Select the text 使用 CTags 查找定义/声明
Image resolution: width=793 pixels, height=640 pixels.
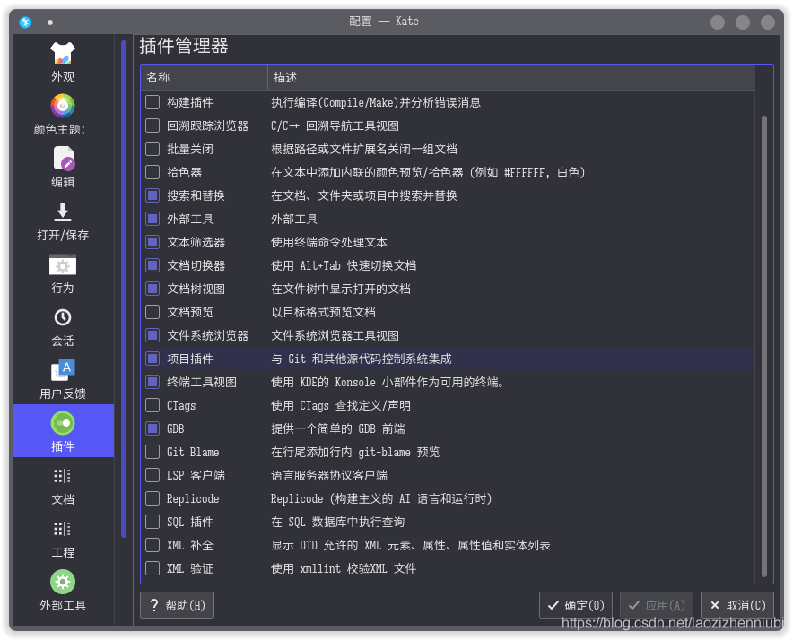341,405
